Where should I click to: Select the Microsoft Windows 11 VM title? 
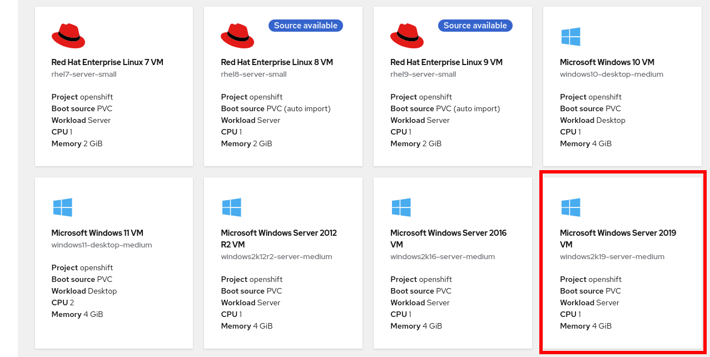tap(97, 233)
